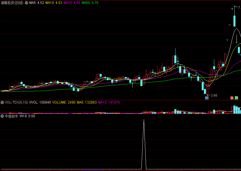Click the W18: 0.00 value
This screenshot has height=171, width=241.
click(x=27, y=116)
